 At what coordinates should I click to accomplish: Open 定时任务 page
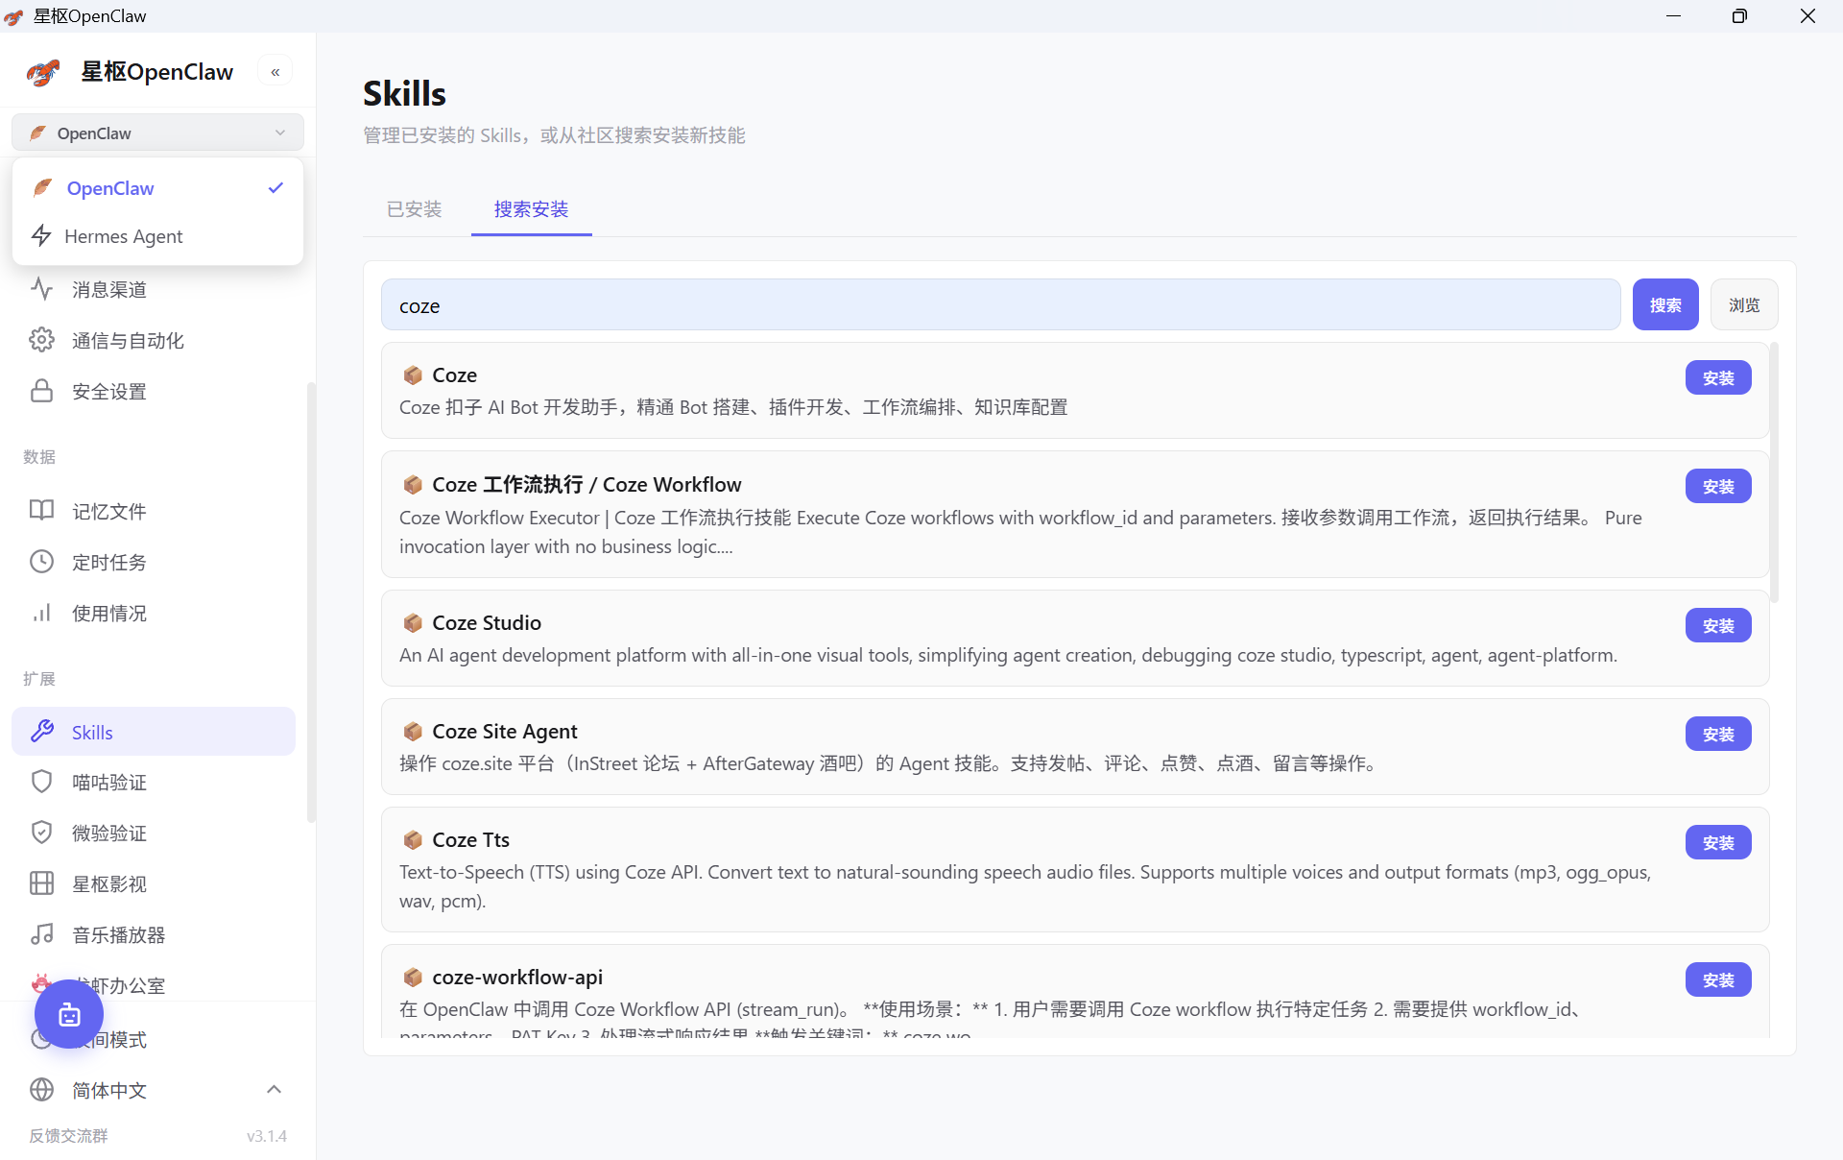[154, 562]
